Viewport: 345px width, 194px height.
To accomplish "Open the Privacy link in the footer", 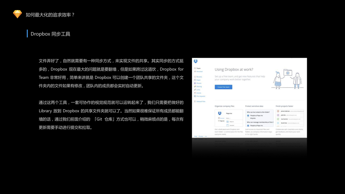I will click(x=201, y=136).
